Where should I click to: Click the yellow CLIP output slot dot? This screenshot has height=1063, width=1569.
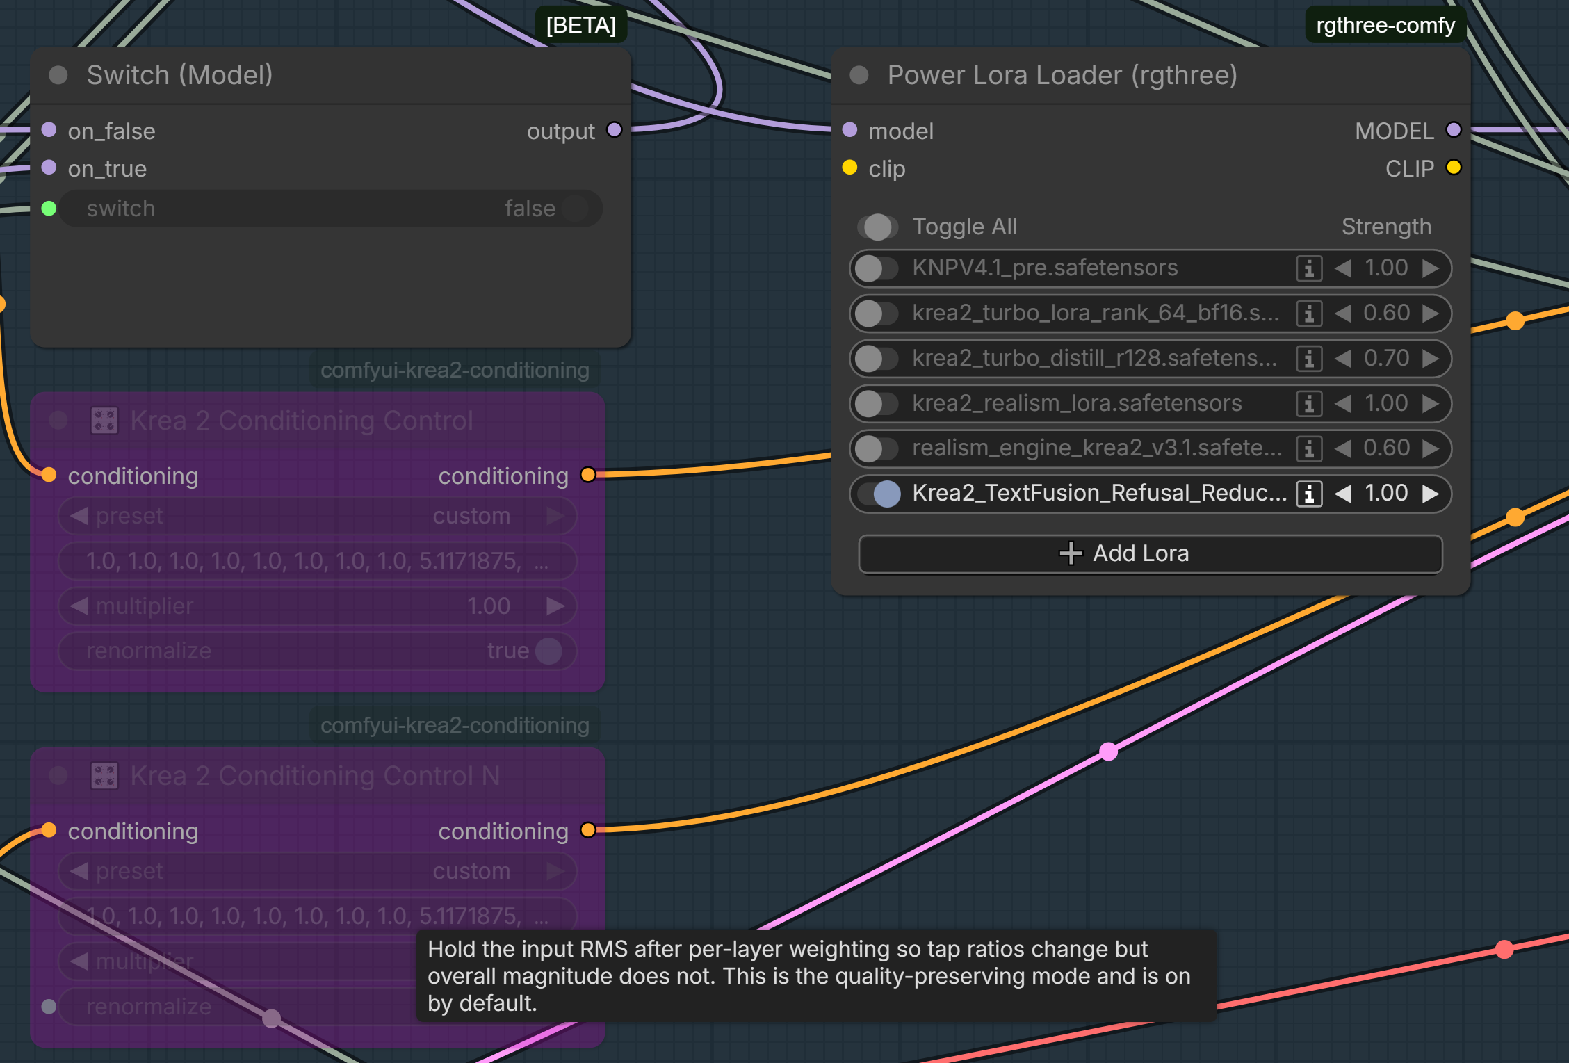tap(1453, 168)
